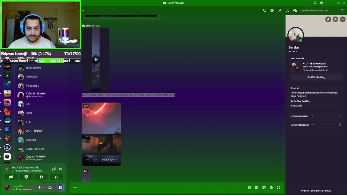
Task: Expand Ortak Arkadaşlar — 7
Action: (316, 125)
